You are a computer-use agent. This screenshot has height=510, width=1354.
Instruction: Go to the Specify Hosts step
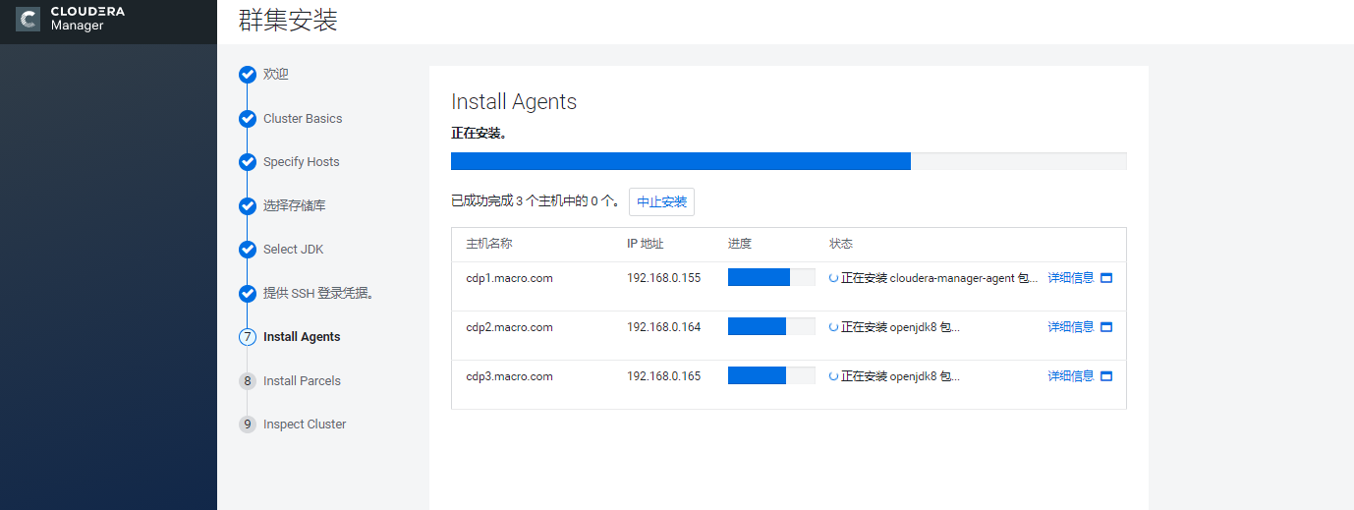point(301,162)
